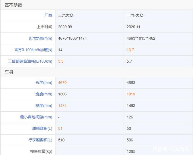The image size is (193, 155).
Task: Select the highlighted fuel consumption 5.5
Action: tap(61, 61)
